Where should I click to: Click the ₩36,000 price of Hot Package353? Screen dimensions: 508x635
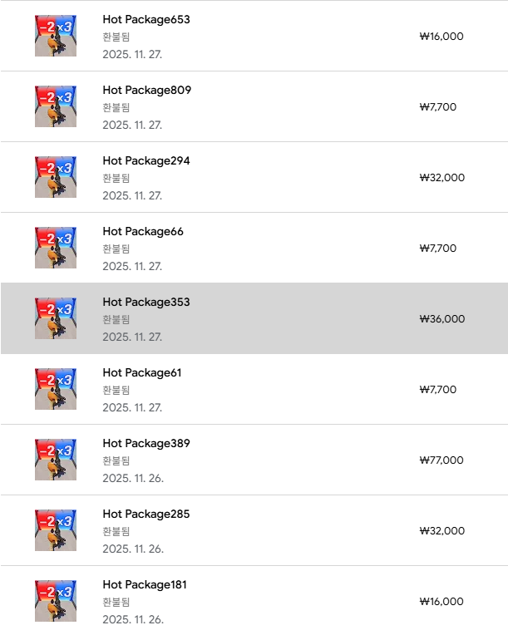[x=441, y=319]
